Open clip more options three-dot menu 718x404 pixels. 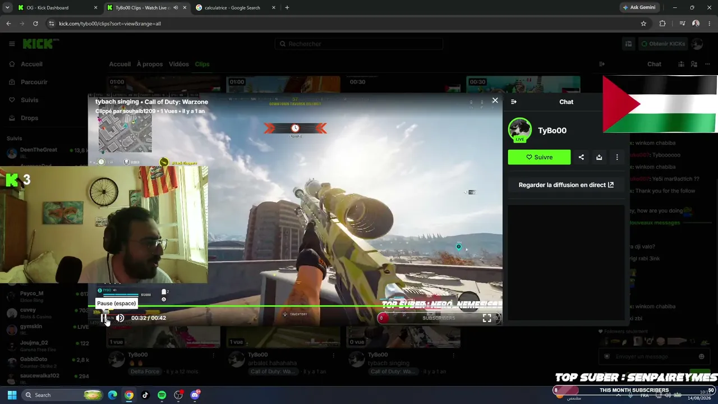[x=617, y=157]
